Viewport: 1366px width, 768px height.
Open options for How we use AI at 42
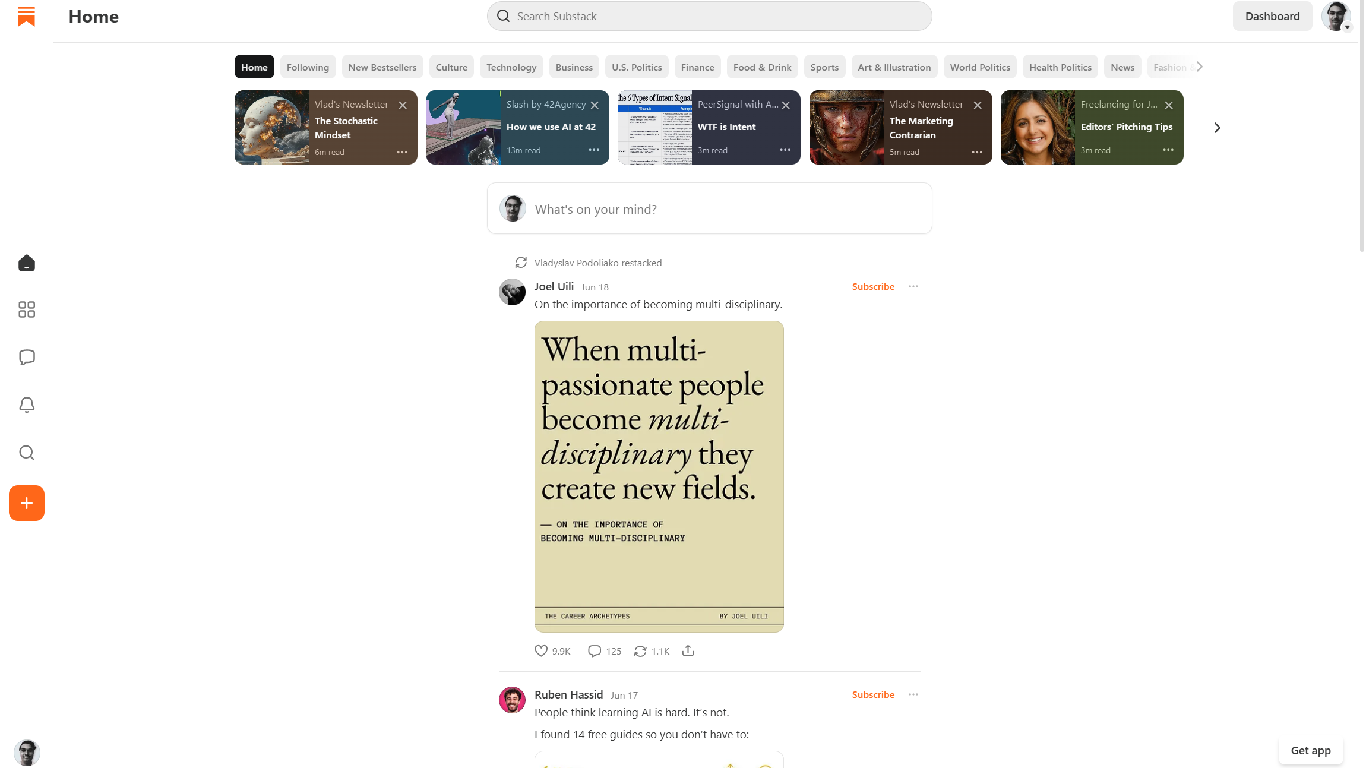coord(594,150)
